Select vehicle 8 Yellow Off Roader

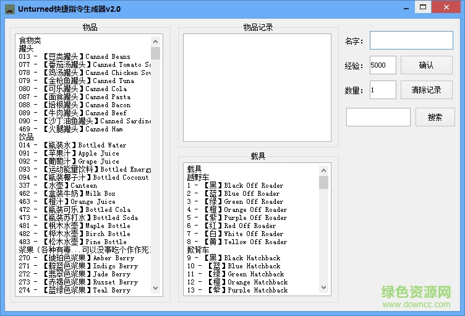click(x=237, y=242)
